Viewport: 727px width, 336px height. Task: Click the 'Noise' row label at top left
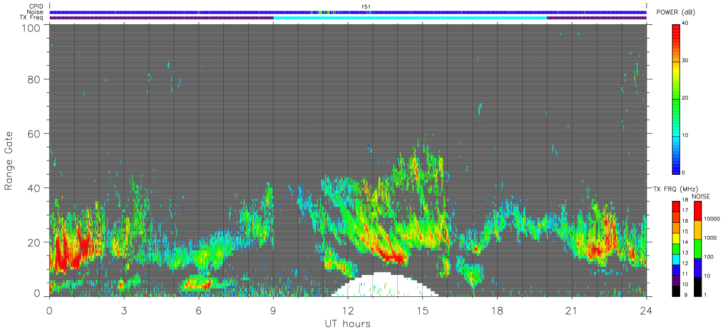coord(36,12)
